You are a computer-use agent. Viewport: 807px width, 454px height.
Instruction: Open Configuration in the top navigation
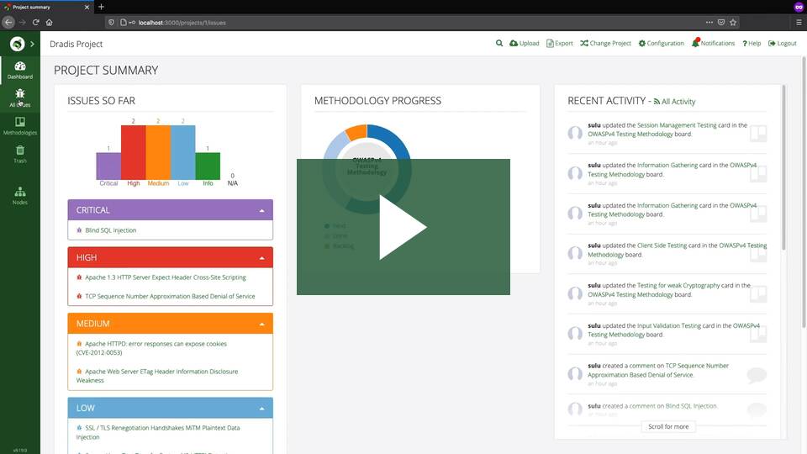pos(662,43)
